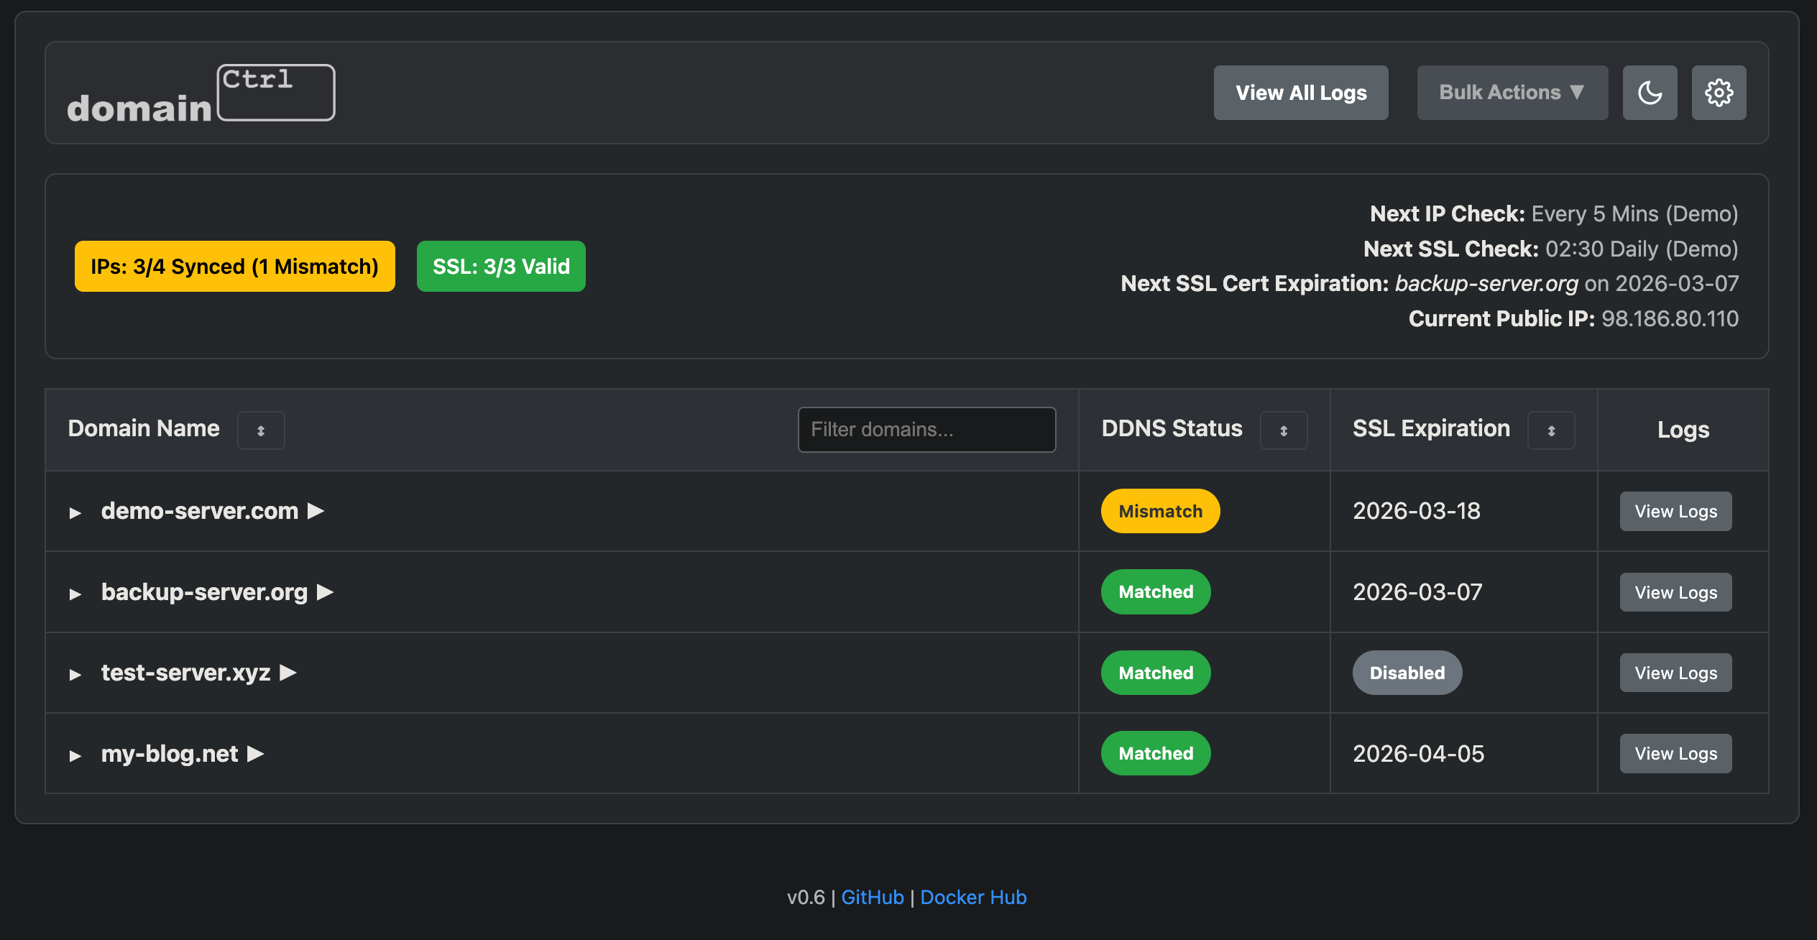Click arrow icon beside backup-server.org name
This screenshot has height=940, width=1817.
(x=326, y=592)
